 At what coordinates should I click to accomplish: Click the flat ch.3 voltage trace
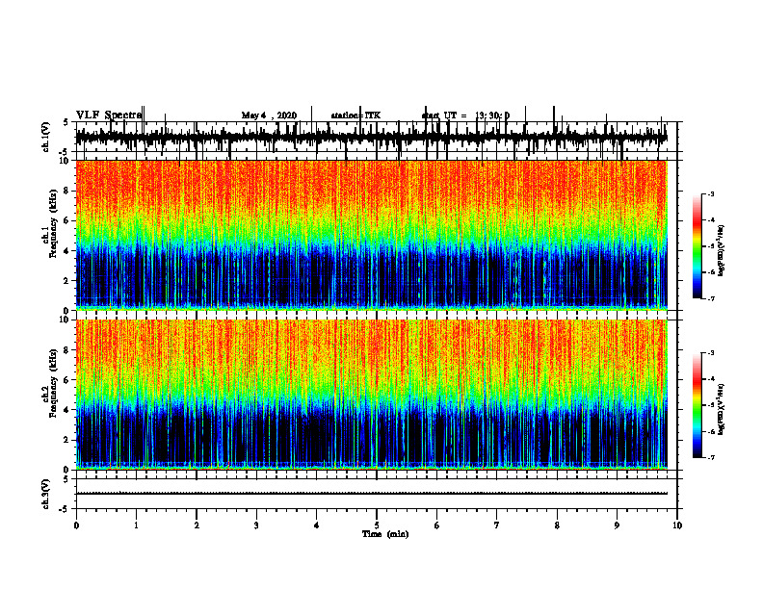pyautogui.click(x=371, y=494)
